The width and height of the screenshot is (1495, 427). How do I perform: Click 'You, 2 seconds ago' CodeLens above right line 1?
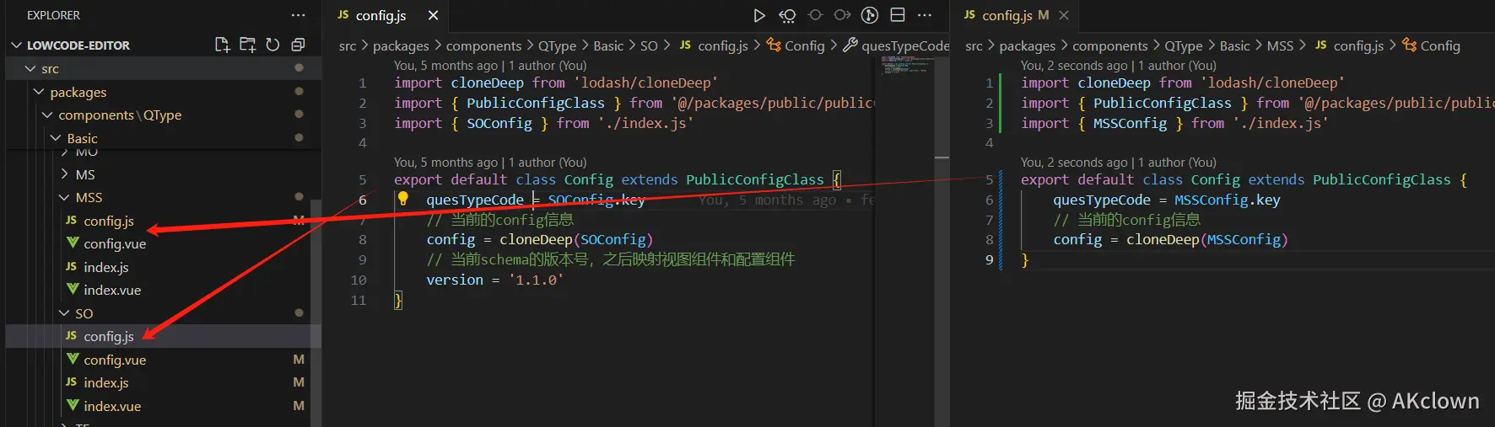[x=1074, y=66]
